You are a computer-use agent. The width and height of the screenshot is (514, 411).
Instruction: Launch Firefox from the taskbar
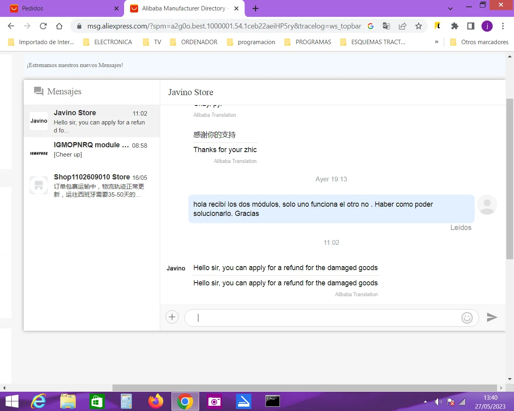[156, 401]
